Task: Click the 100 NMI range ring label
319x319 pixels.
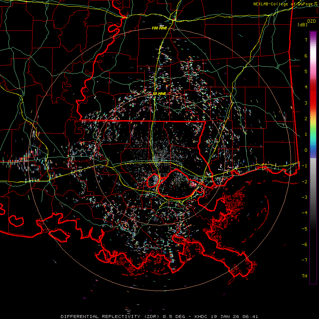Action: click(159, 28)
